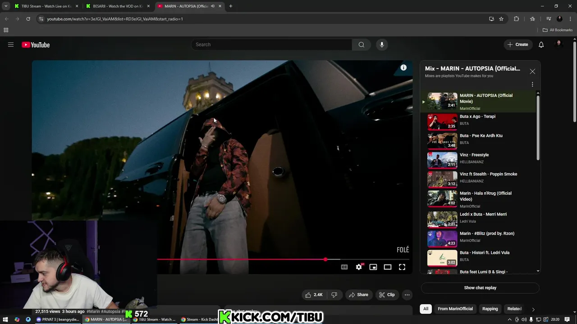Open Stream - Kick Dashboard taskbar window
This screenshot has height=324, width=577.
click(x=200, y=319)
